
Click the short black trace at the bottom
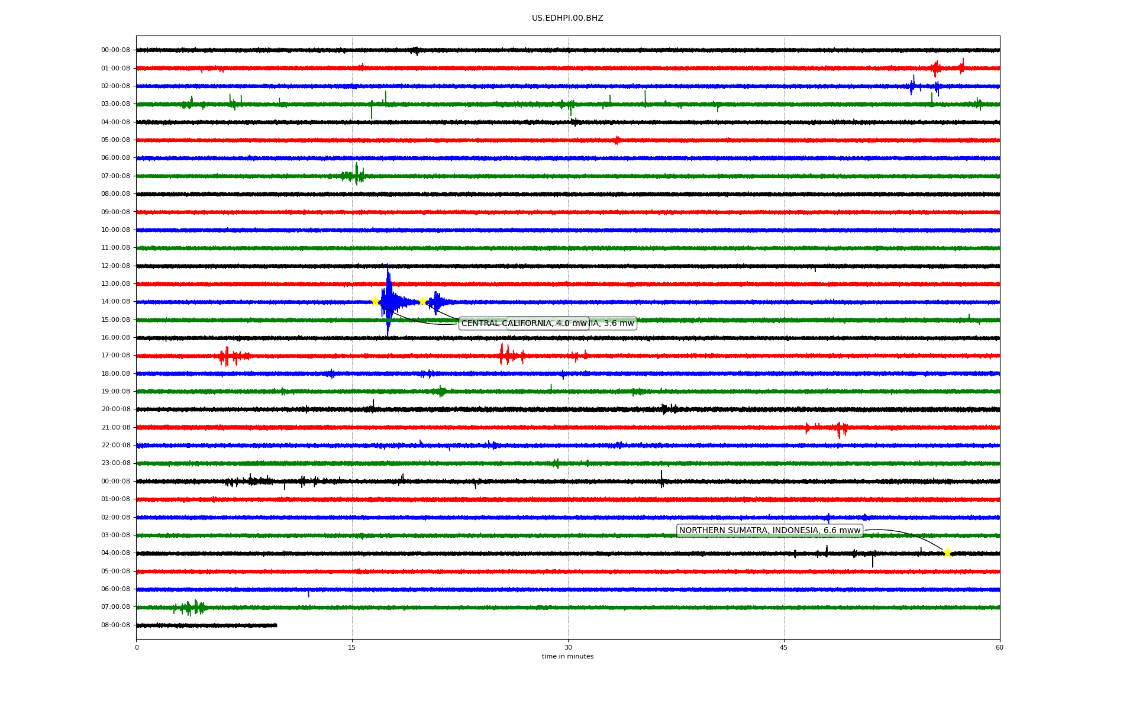[207, 625]
